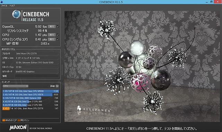Click the Cinebench globe logo icon
The image size is (222, 132).
(x=16, y=14)
